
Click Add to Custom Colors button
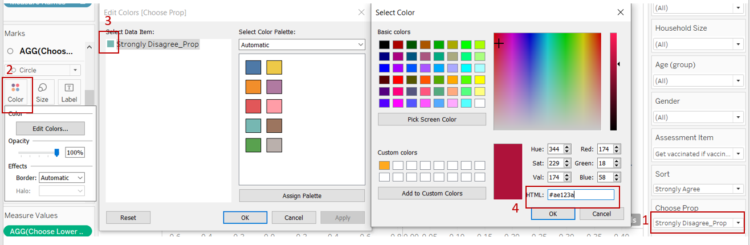coord(431,193)
